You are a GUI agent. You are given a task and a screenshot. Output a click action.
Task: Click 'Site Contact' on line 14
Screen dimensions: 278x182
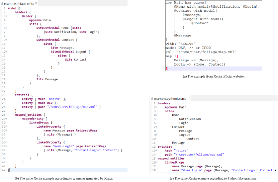click(x=76, y=60)
